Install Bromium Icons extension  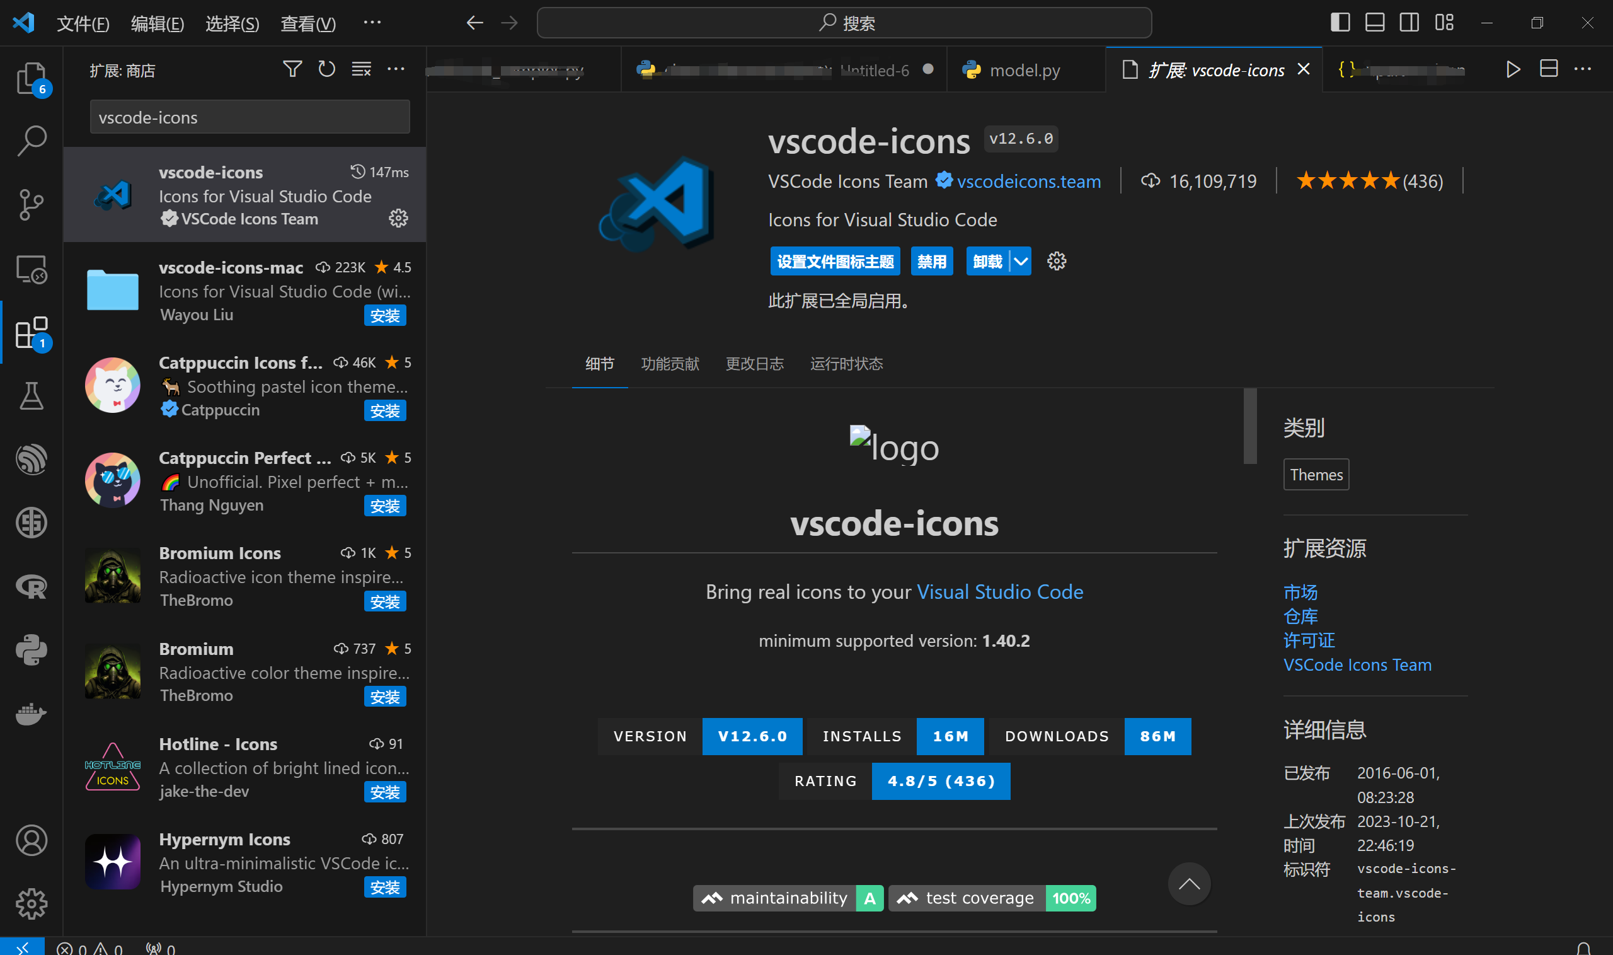384,601
